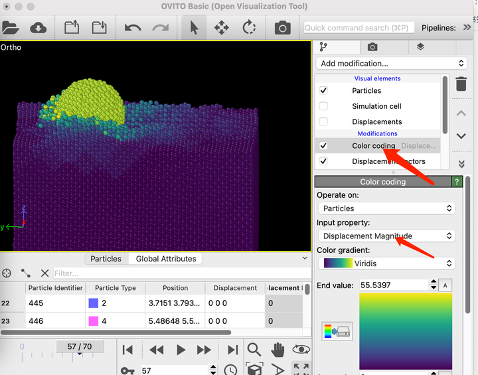Open the Particles data inspector tab
Image resolution: width=478 pixels, height=375 pixels.
(x=106, y=259)
